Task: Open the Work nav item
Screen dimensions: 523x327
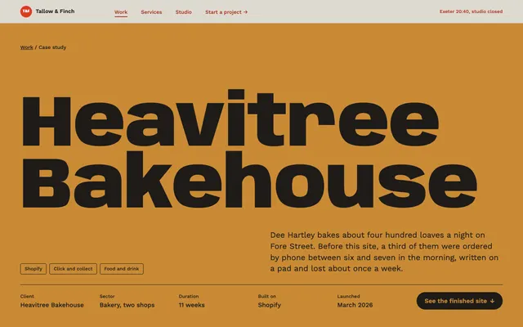Action: point(121,12)
